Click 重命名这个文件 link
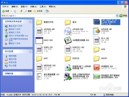 15,26
